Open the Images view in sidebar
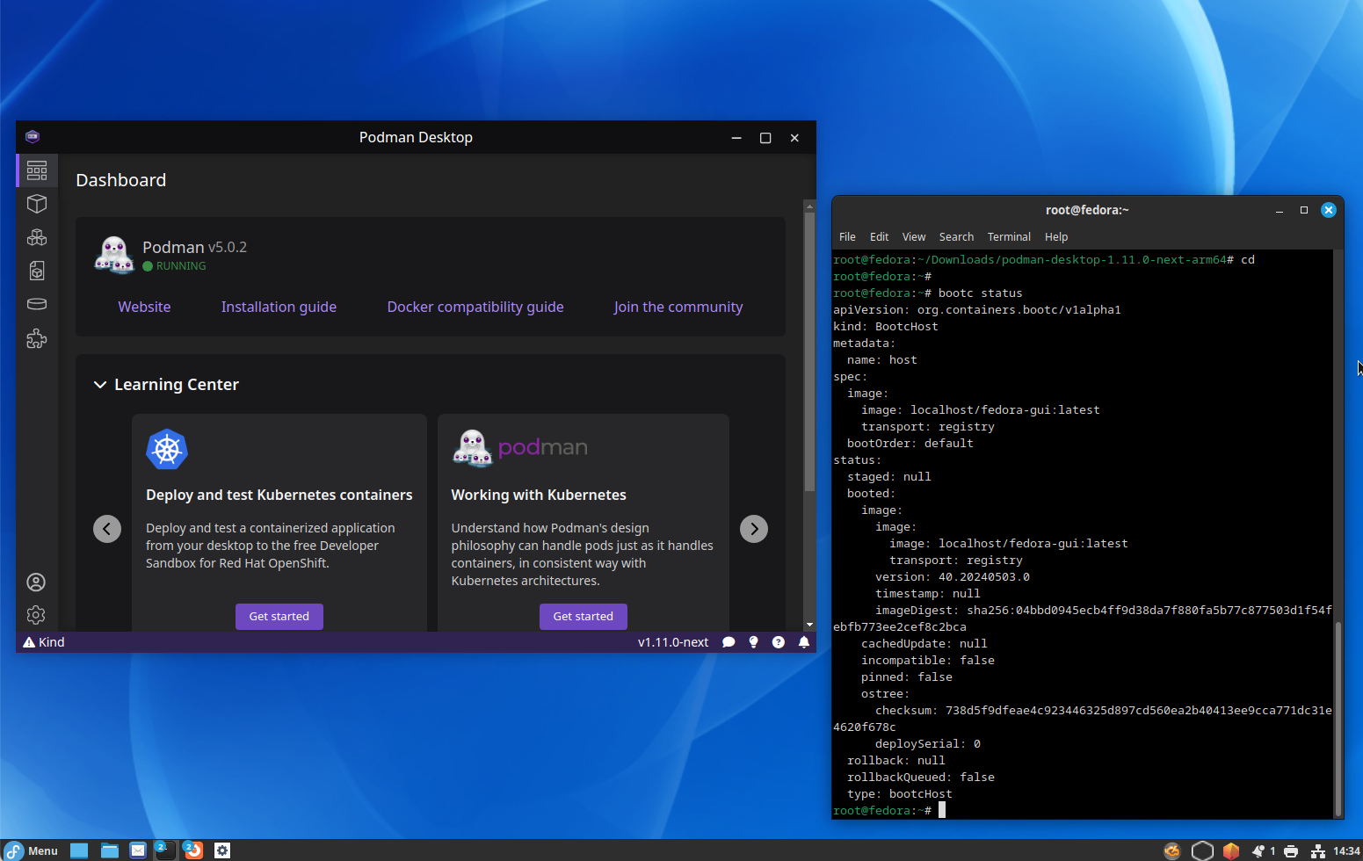This screenshot has height=861, width=1363. point(37,271)
